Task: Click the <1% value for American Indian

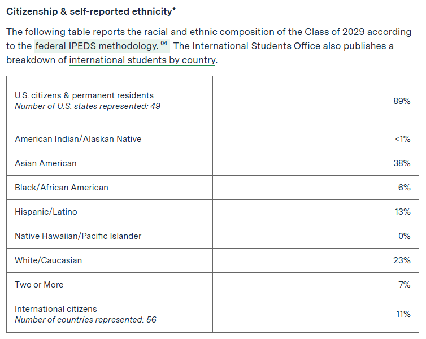Action: click(402, 139)
